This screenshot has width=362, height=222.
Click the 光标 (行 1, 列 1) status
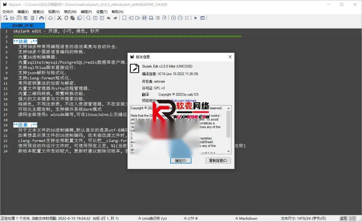tap(105, 218)
